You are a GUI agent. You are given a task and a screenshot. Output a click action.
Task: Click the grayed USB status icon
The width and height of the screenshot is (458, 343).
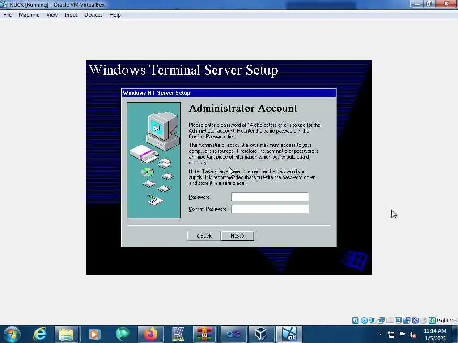(390, 321)
